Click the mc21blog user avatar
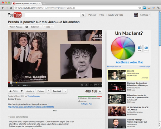Image resolution: width=161 pixels, height=129 pixels. (136, 15)
